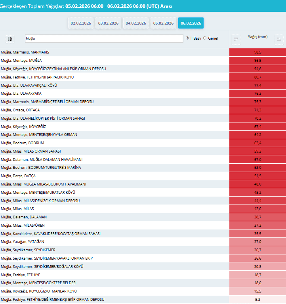Screen dimensions: 286x304
Task: Click the red 98,5 rainfall cell
Action: [257, 52]
